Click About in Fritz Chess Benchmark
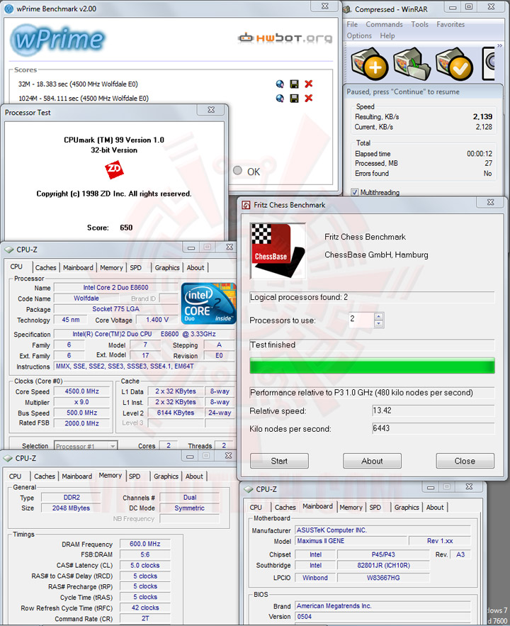Viewport: 510px width, 626px height. point(372,461)
